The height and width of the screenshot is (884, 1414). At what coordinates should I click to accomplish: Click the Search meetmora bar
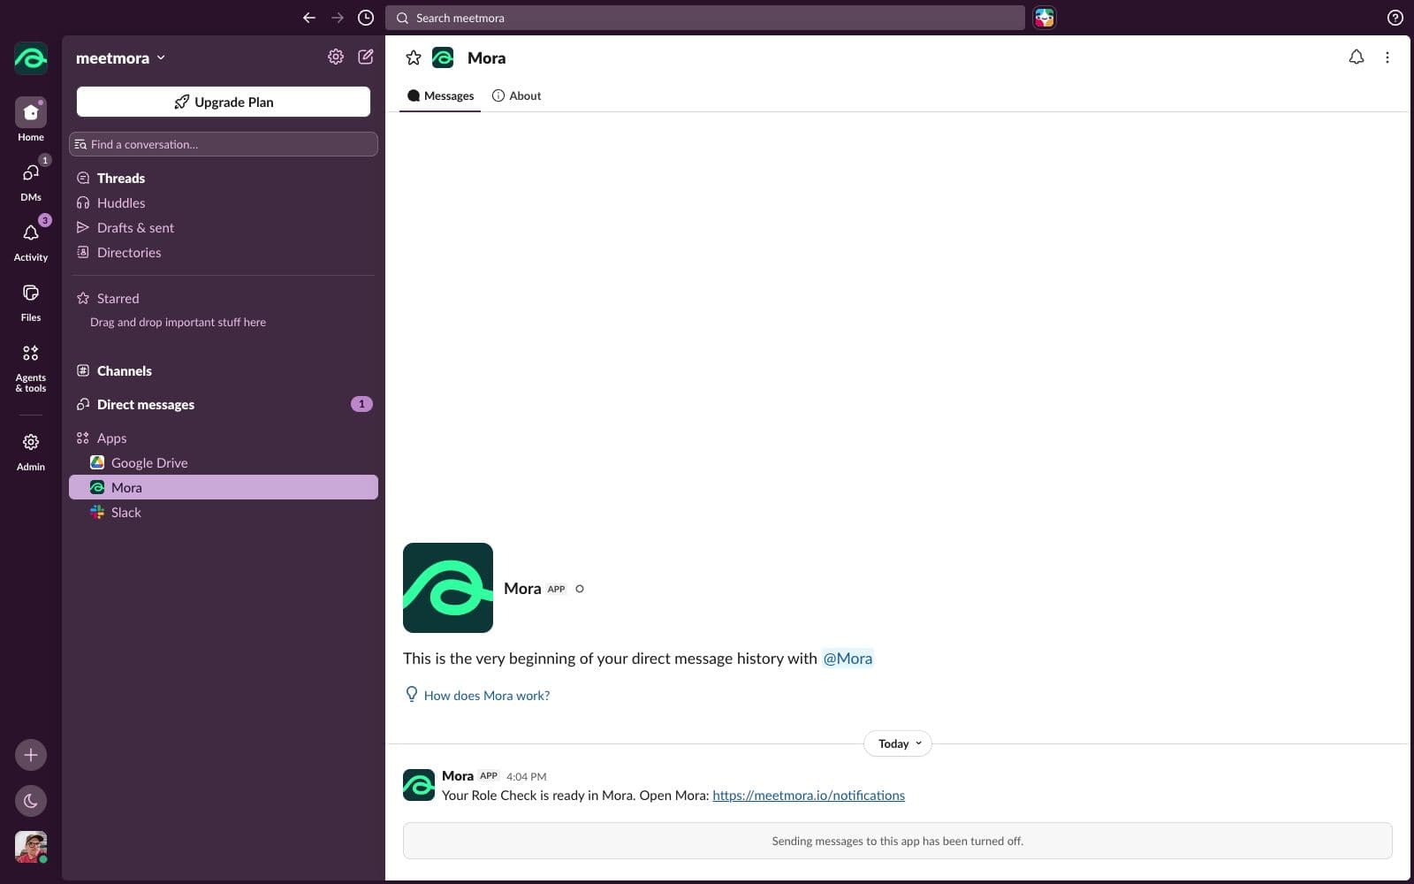click(x=705, y=18)
